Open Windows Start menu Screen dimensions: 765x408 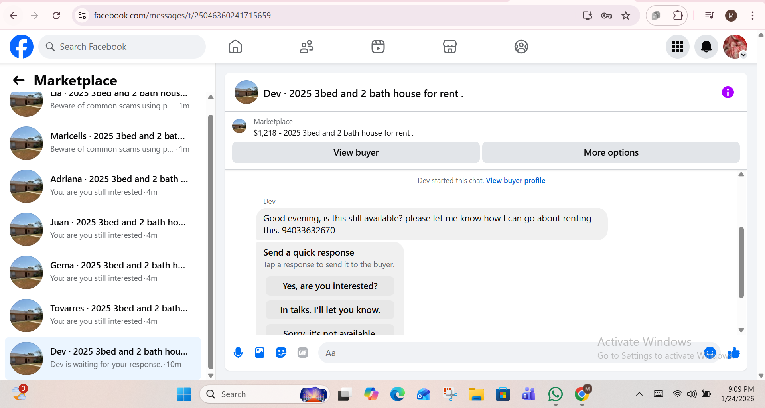(x=184, y=394)
